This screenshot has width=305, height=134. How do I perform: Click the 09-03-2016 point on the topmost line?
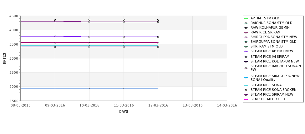point(55,20)
